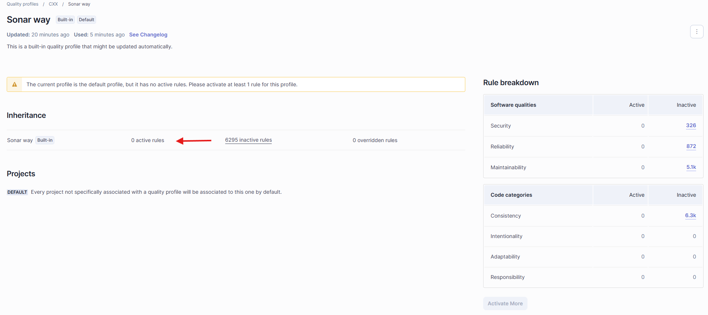
Task: Open 5.1k inactive Maintainability rules
Action: 691,167
